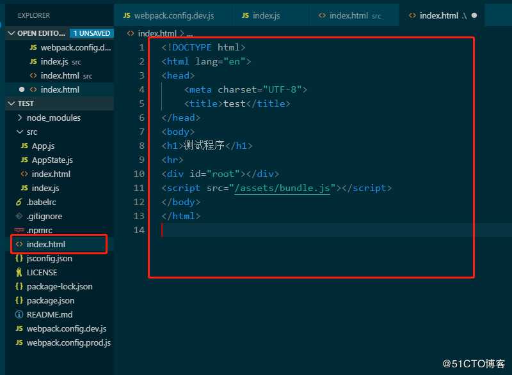512x375 pixels.
Task: Click the braces icon beside package-lock.json
Action: (19, 286)
